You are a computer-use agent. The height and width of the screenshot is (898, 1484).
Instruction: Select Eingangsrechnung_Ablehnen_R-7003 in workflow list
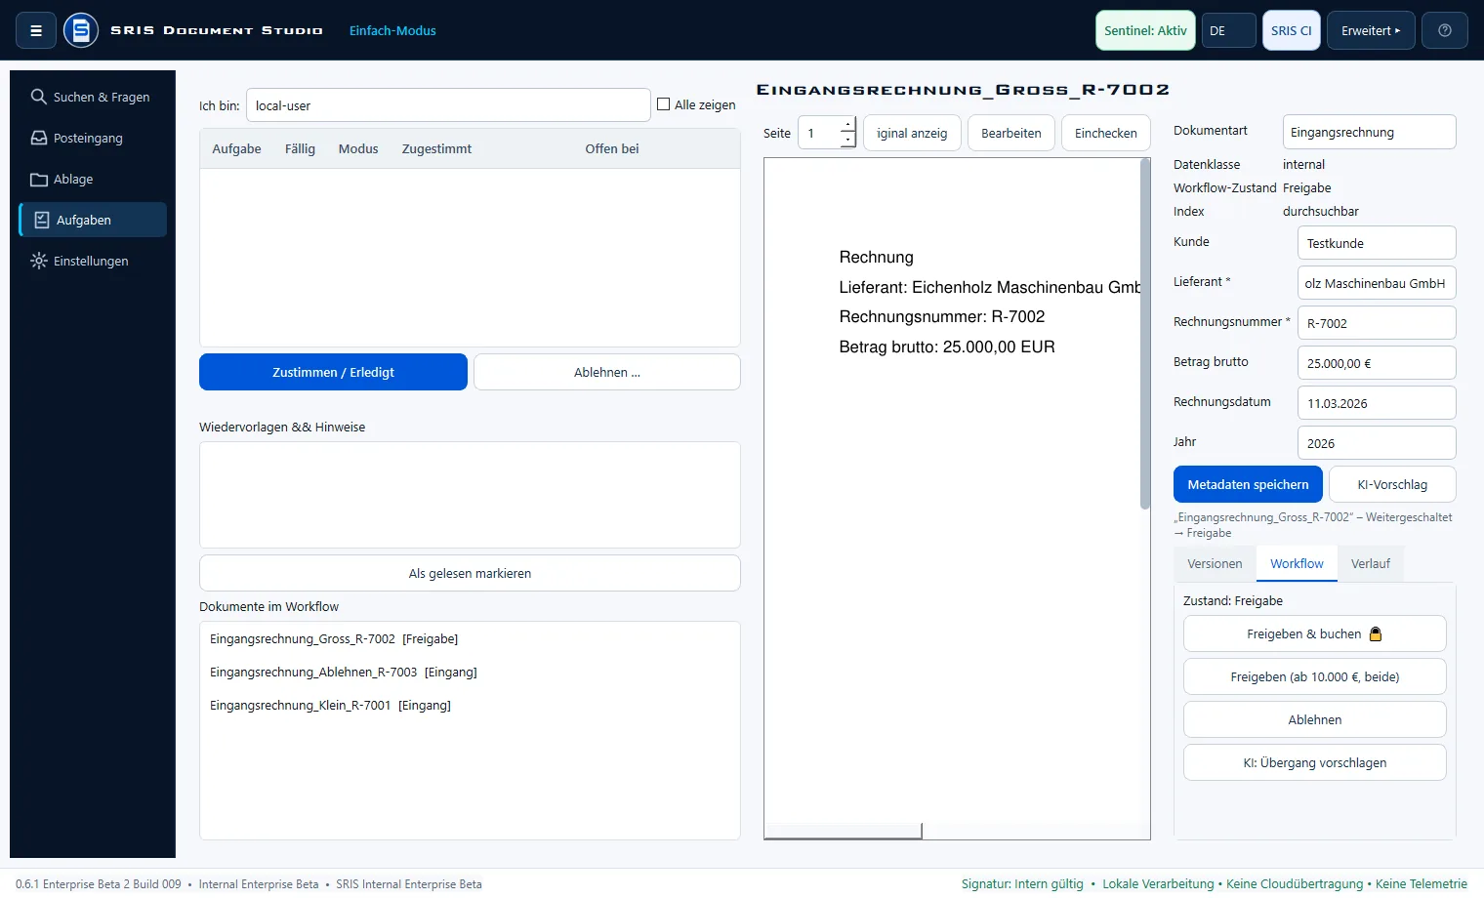pos(344,672)
